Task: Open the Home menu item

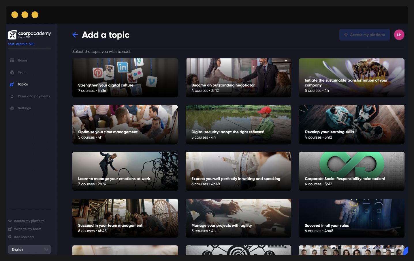Action: click(22, 60)
